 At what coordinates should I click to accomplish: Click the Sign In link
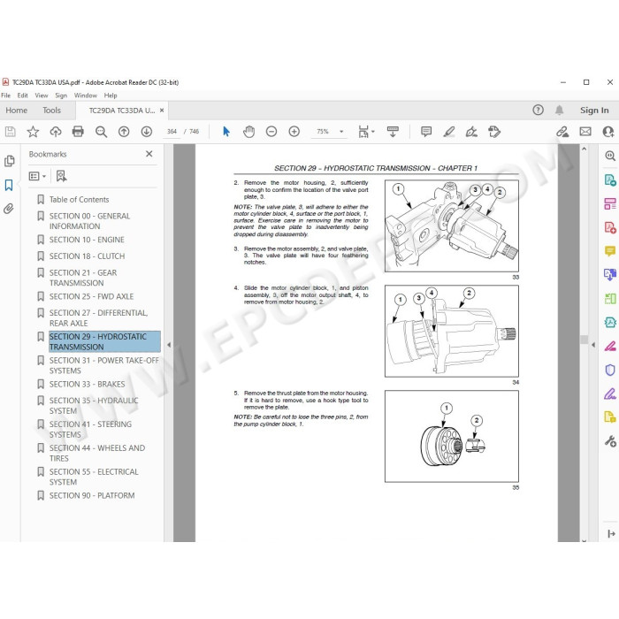(594, 111)
